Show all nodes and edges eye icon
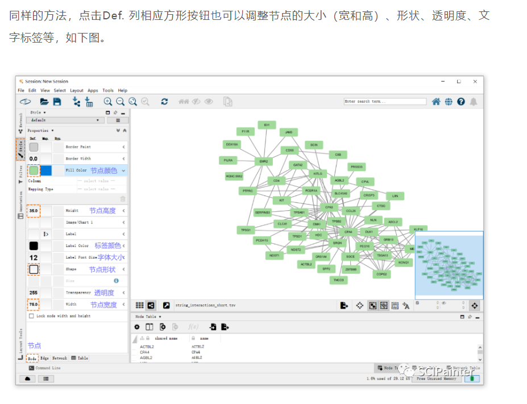Viewport: 527px width, 404px height. (209, 101)
